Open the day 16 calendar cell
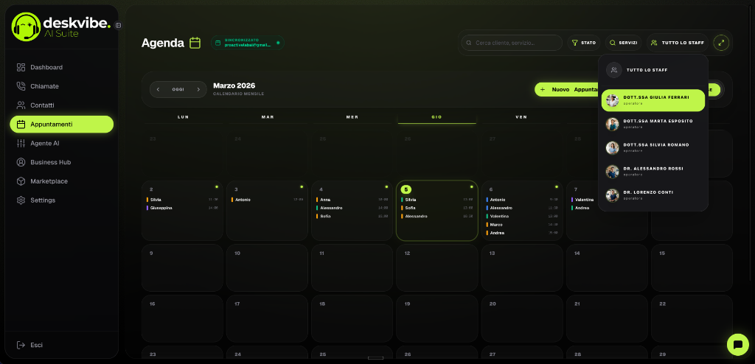Viewport: 755px width, 364px height. 182,318
